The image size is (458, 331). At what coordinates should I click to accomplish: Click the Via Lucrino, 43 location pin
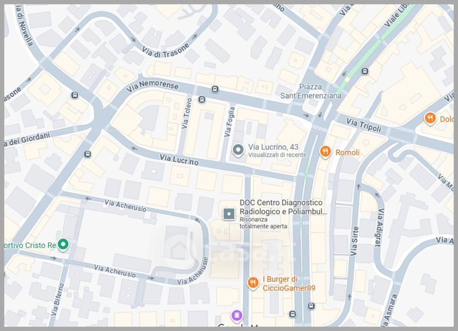click(x=239, y=150)
